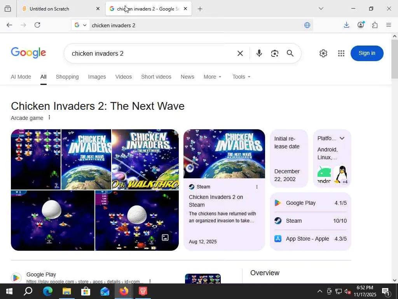
Task: Open The Next Wave Remastered cover thumbnail
Action: (86, 159)
